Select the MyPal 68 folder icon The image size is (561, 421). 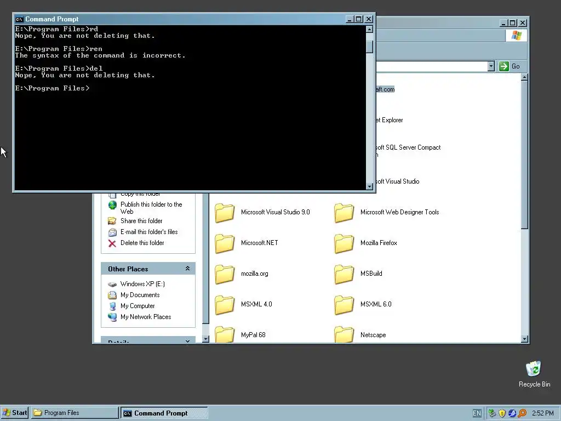[x=225, y=334]
